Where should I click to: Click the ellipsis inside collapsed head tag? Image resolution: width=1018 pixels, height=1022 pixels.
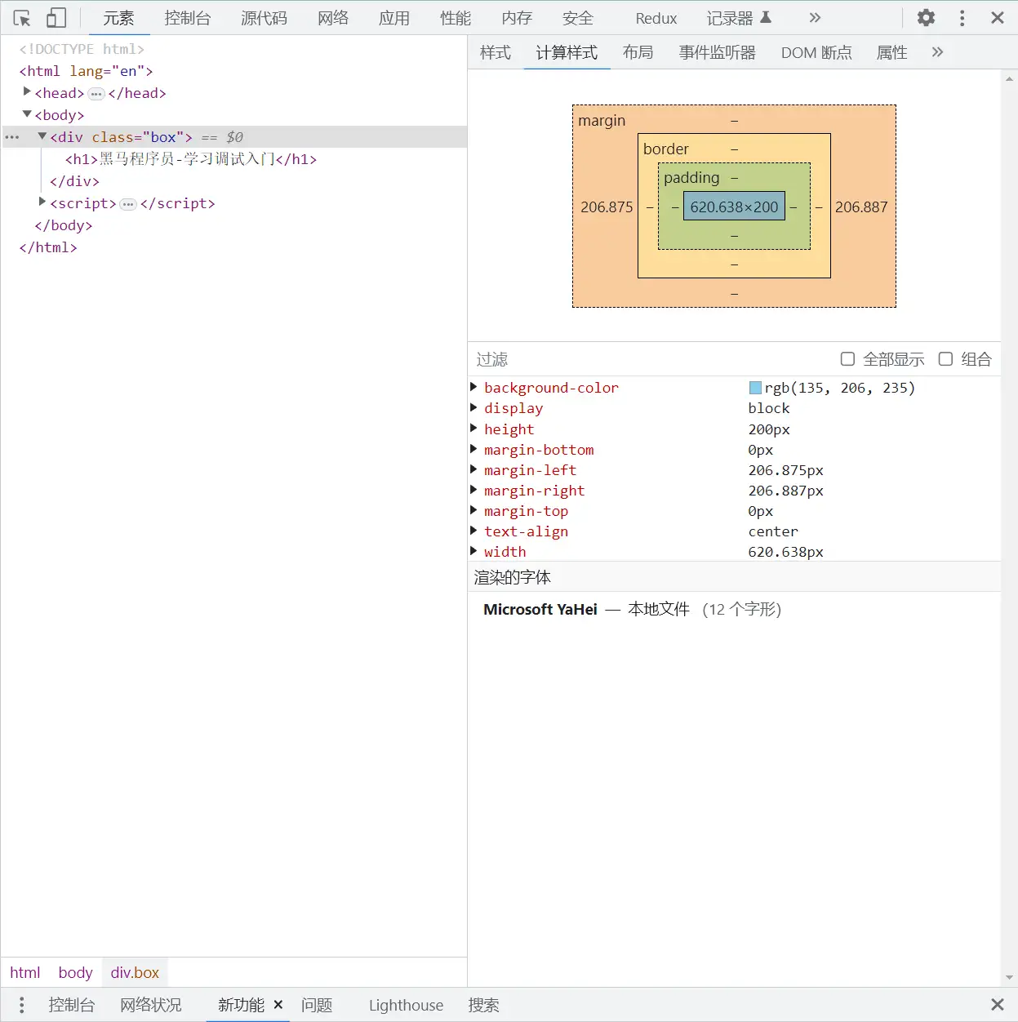coord(96,94)
